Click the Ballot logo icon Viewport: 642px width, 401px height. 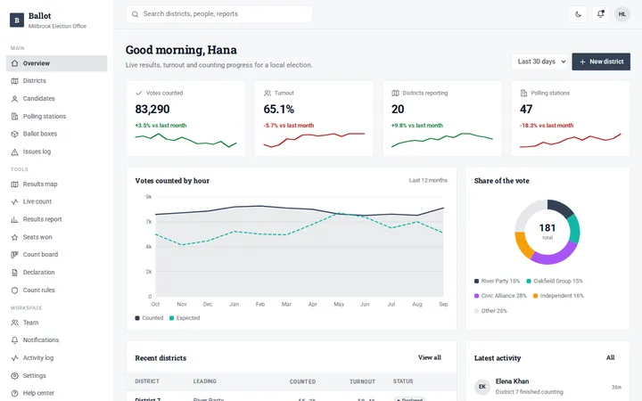(17, 20)
